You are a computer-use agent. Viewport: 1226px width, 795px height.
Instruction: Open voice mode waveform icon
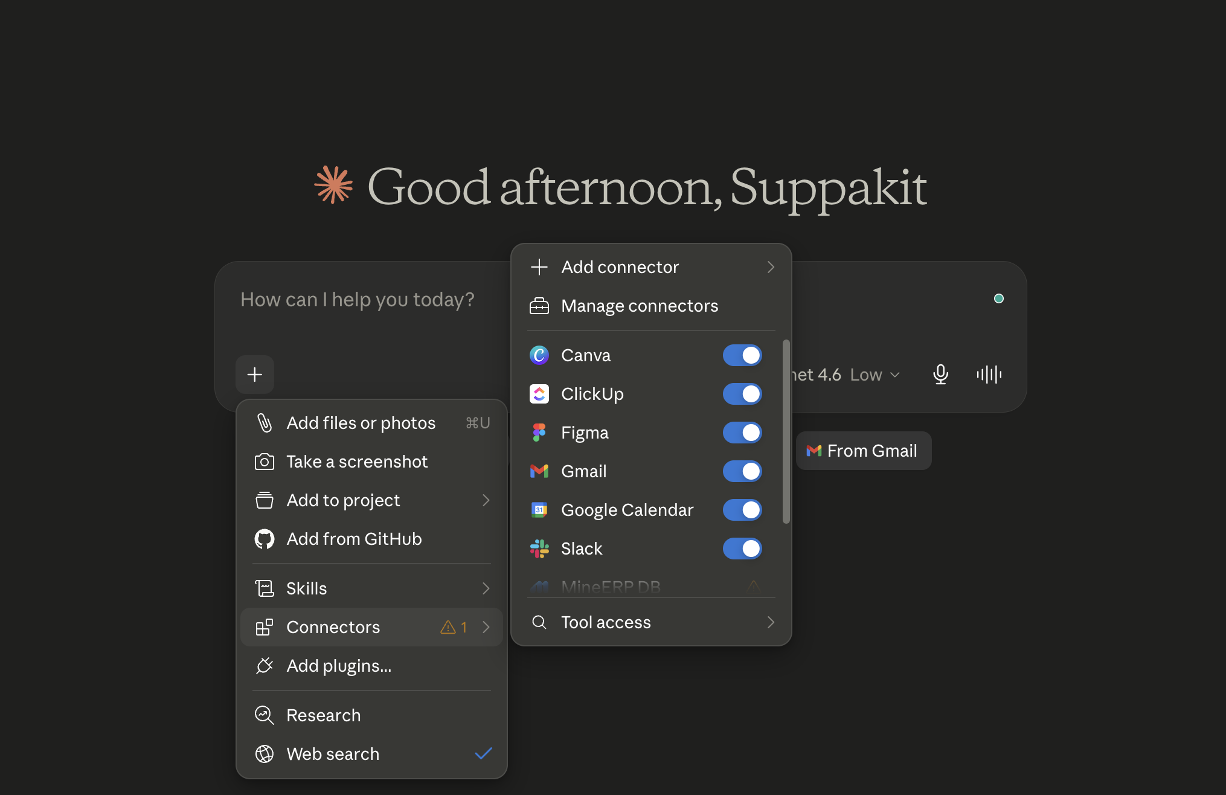click(x=989, y=375)
